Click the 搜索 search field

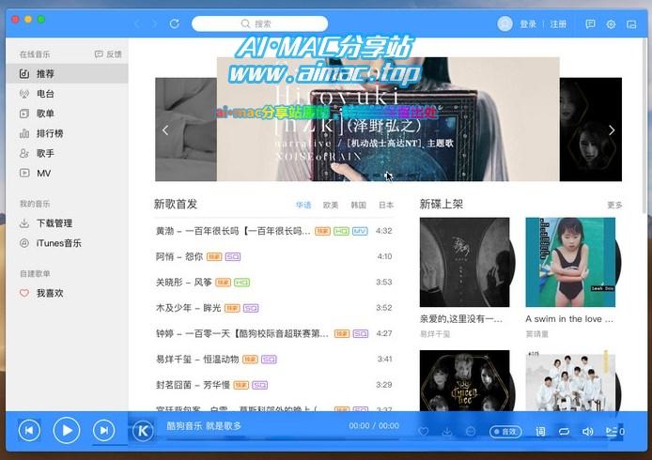tap(259, 23)
